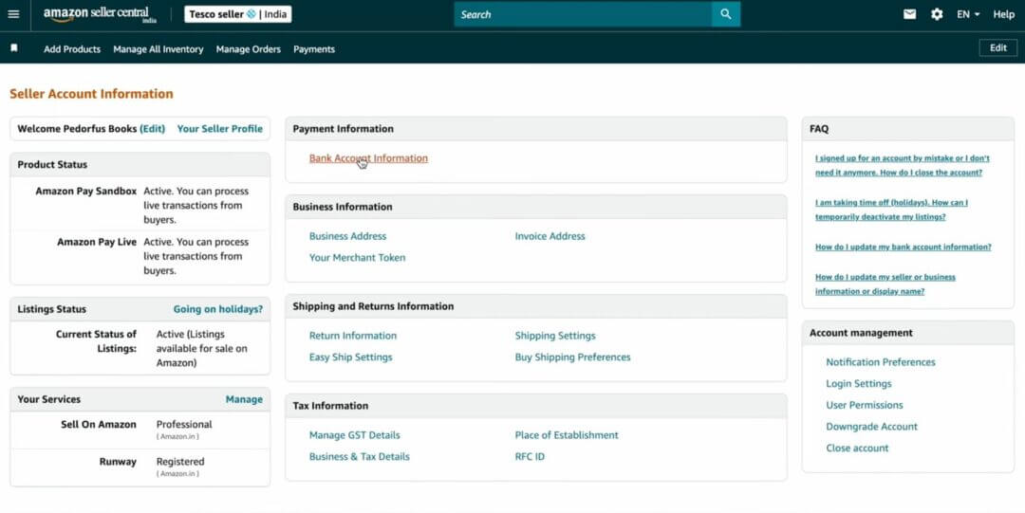Click the Edit button in navigation bar
The width and height of the screenshot is (1025, 513).
point(998,47)
